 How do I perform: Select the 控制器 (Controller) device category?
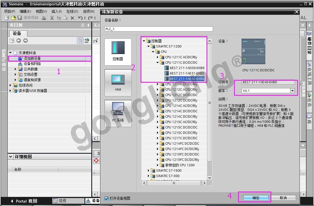118,52
